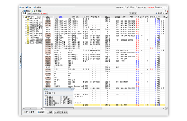Click the grid vertical scroll up arrow

point(166,17)
